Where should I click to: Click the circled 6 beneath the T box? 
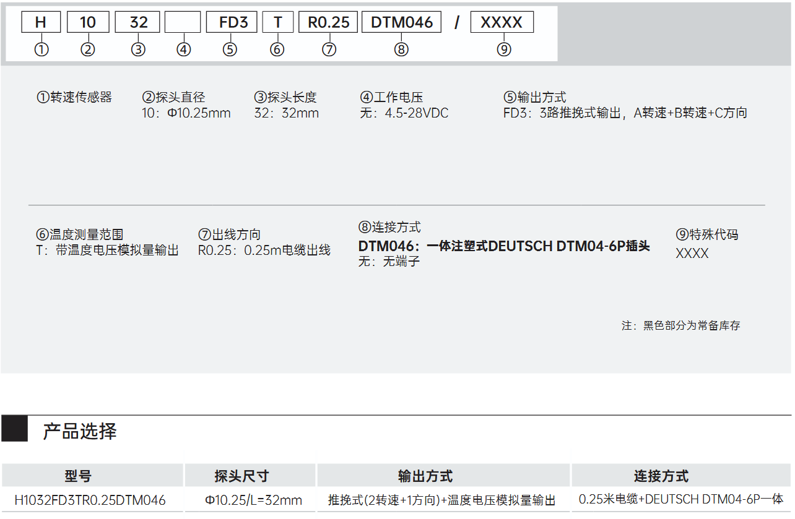click(277, 49)
